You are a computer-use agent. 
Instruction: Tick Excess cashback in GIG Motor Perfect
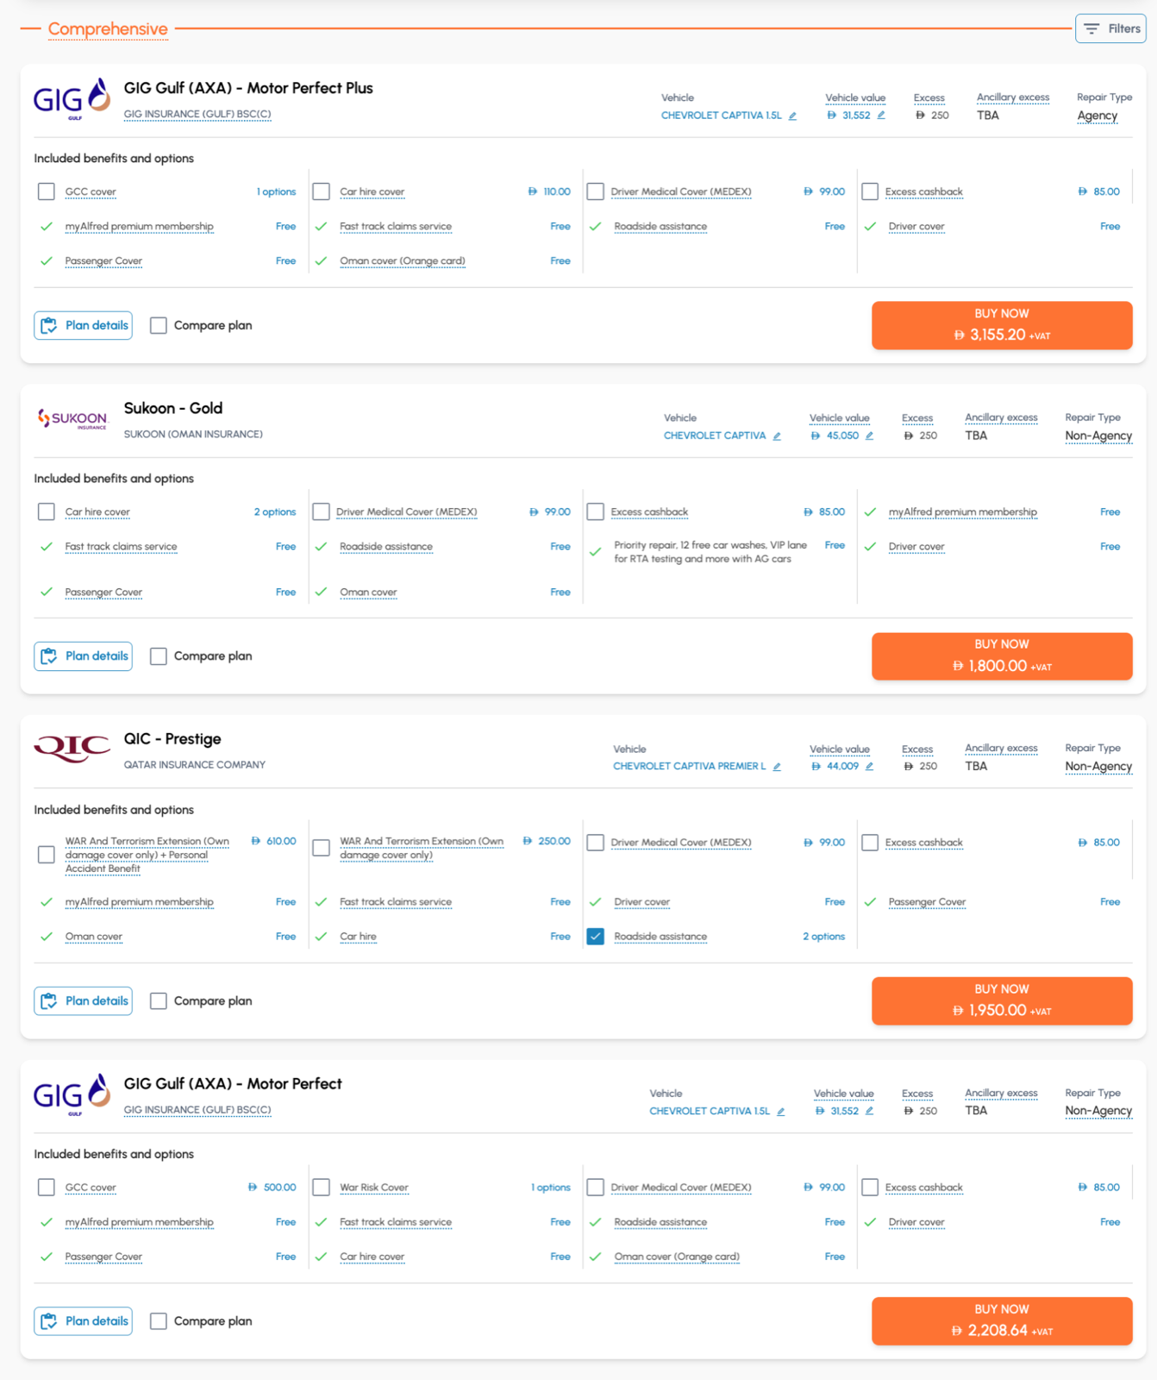(870, 1188)
